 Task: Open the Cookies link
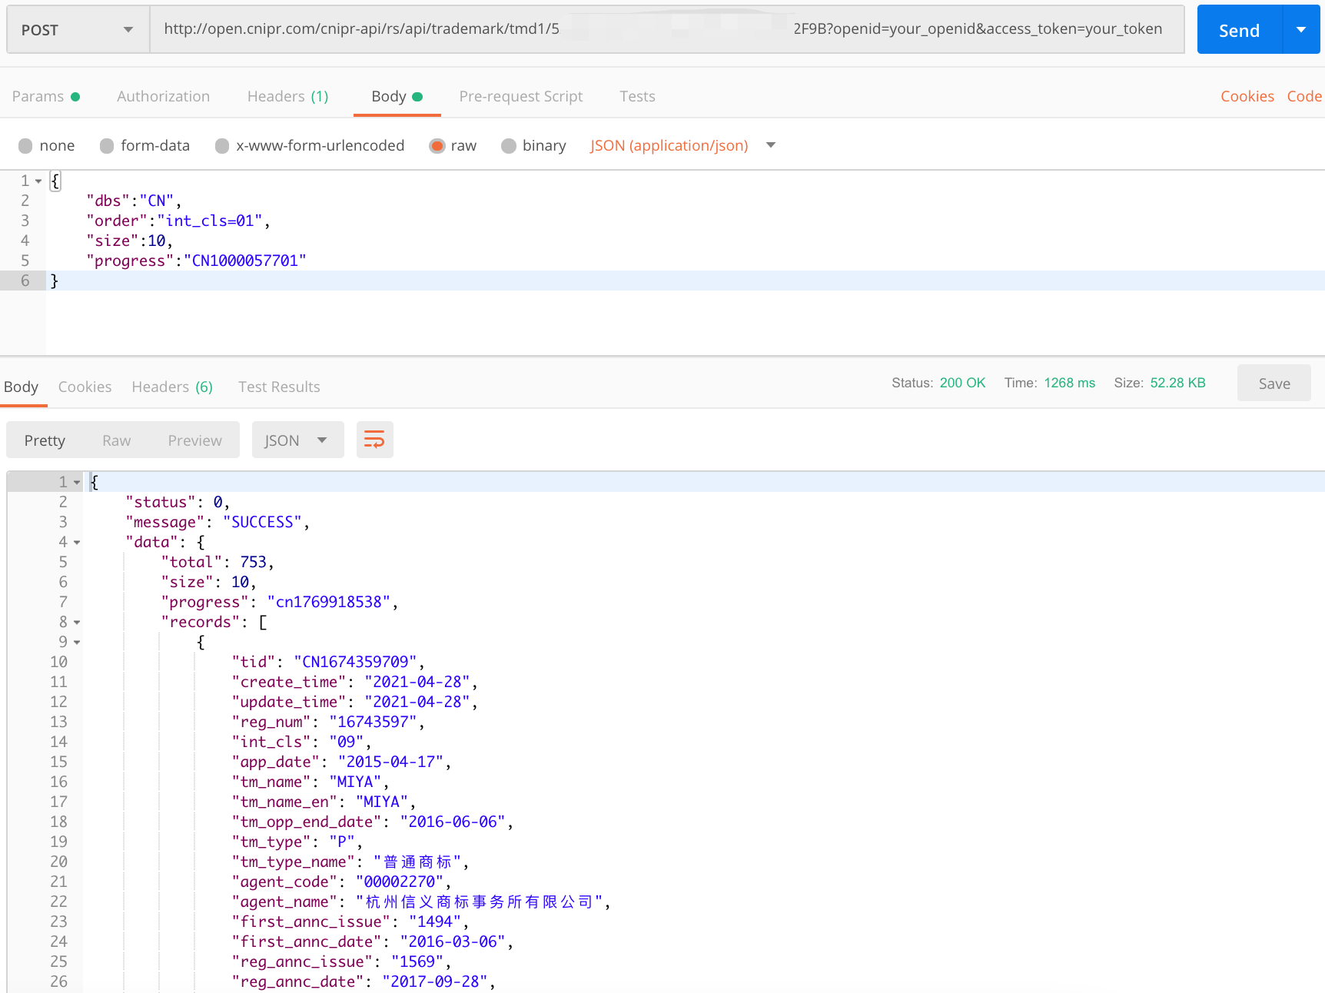[x=1247, y=96]
